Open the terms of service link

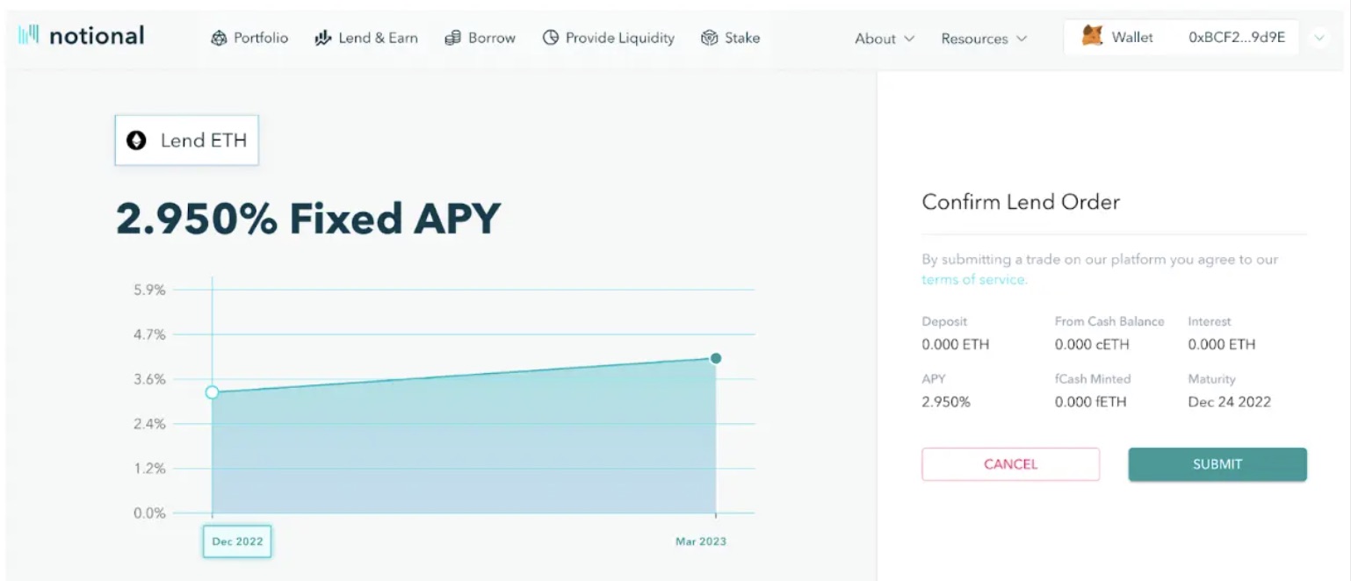coord(972,279)
